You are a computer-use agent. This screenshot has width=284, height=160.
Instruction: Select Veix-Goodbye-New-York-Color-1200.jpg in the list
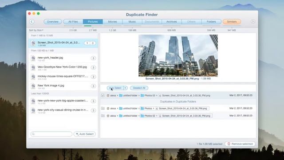coord(63,68)
